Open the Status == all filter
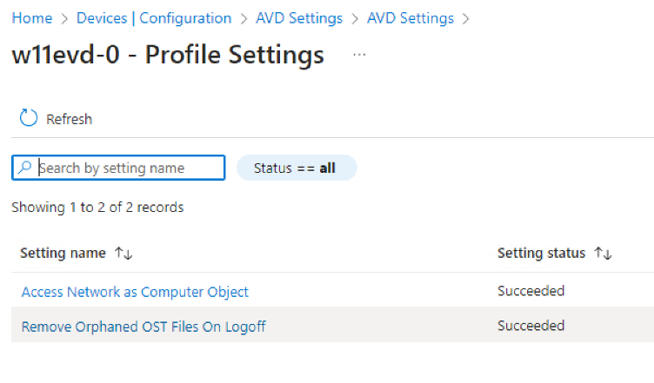Image resolution: width=654 pixels, height=383 pixels. coord(296,168)
